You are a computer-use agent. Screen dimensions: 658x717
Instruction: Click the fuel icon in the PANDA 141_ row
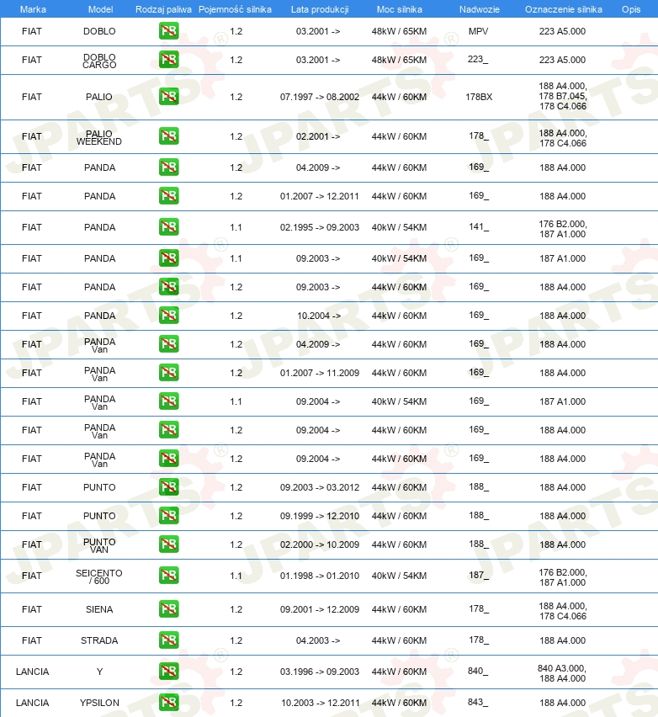coord(169,227)
